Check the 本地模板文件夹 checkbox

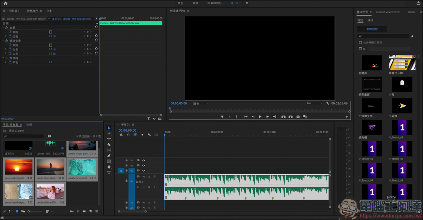pyautogui.click(x=360, y=43)
